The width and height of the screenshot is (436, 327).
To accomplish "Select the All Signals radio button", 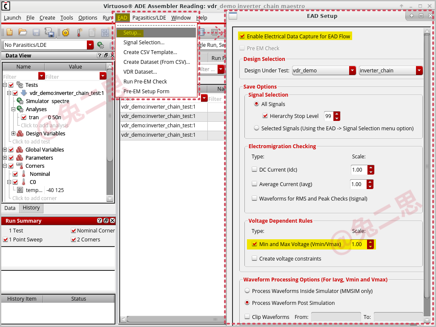I will [256, 104].
